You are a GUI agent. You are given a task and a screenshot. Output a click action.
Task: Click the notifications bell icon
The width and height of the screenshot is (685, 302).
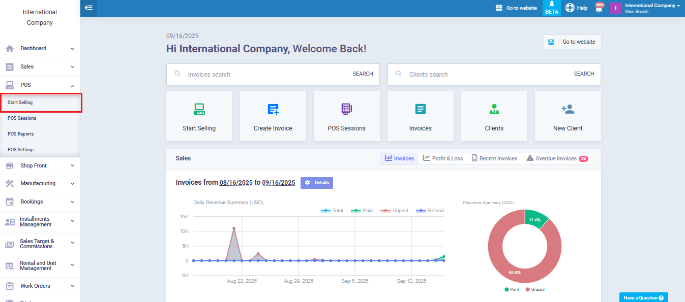pos(599,8)
